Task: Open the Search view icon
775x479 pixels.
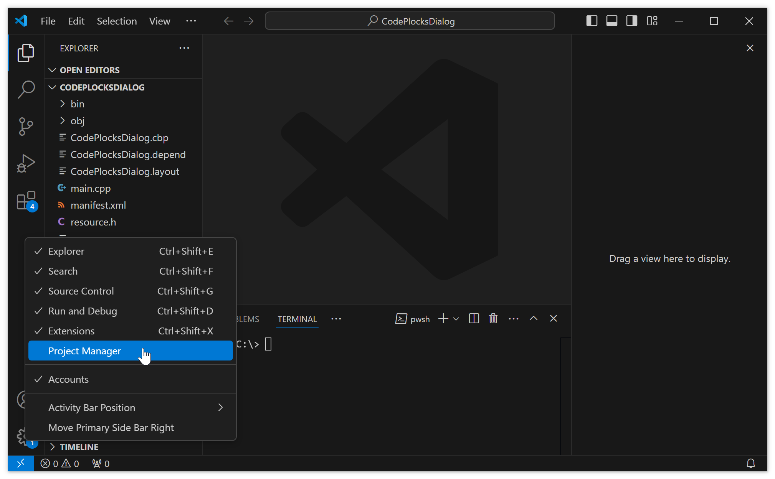Action: coord(26,89)
